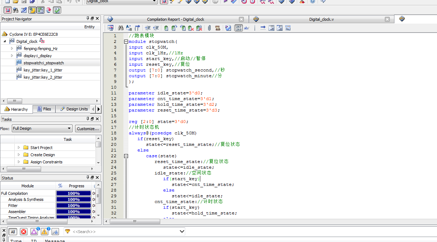The width and height of the screenshot is (437, 242).
Task: Click the Toggle Bookmark icon in editor toolbar
Action: click(166, 28)
